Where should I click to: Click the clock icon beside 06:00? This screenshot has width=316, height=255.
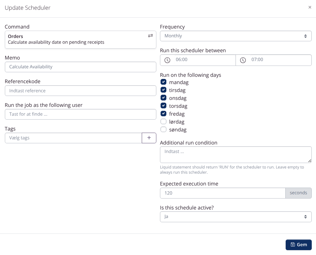point(167,60)
